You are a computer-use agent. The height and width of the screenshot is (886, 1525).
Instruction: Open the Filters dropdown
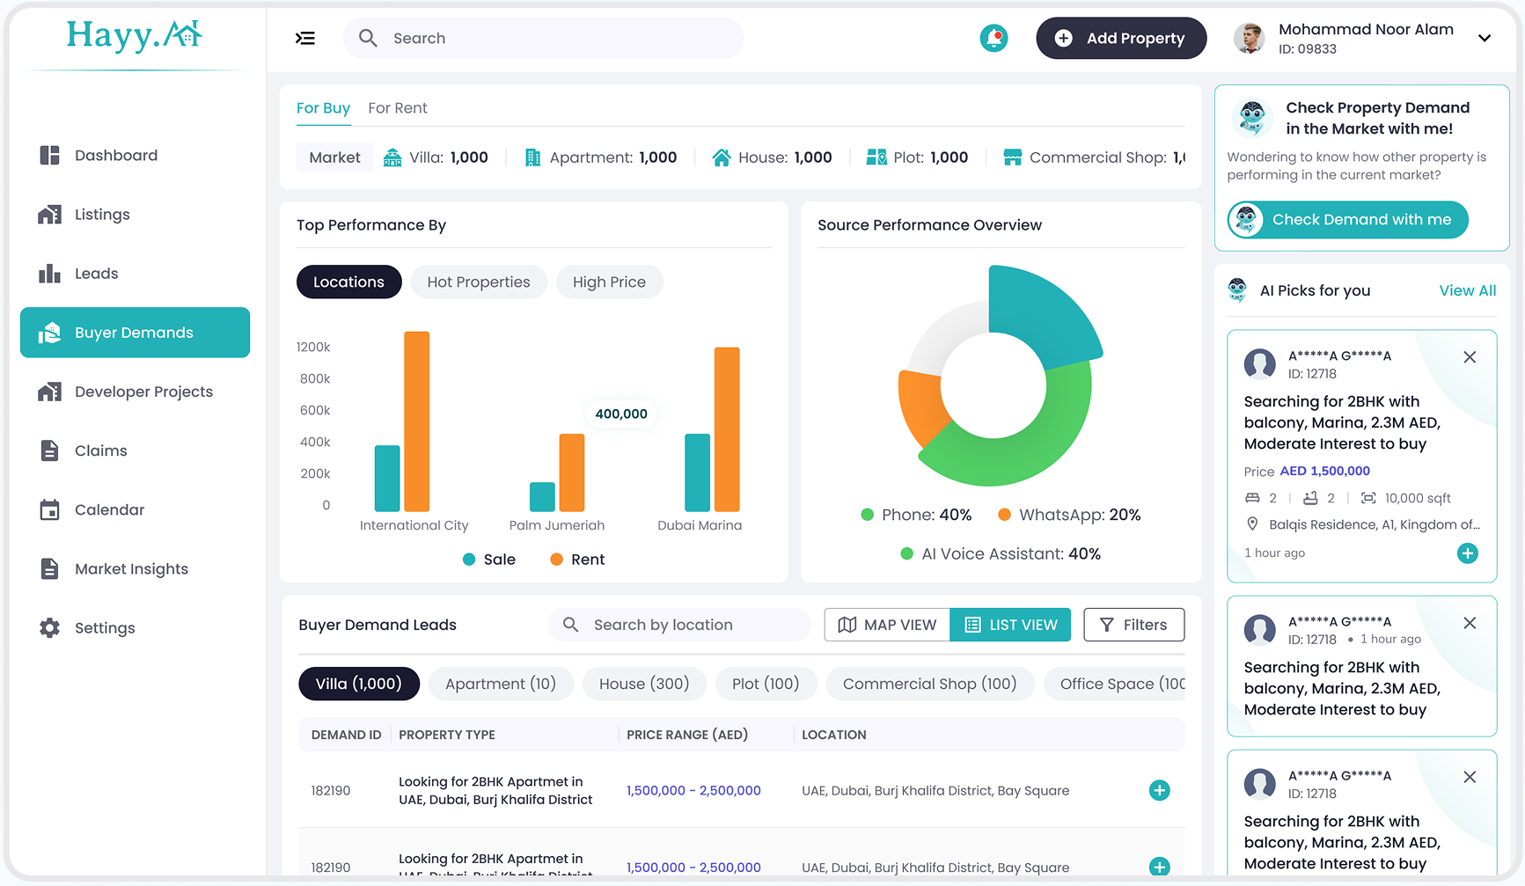pyautogui.click(x=1133, y=625)
